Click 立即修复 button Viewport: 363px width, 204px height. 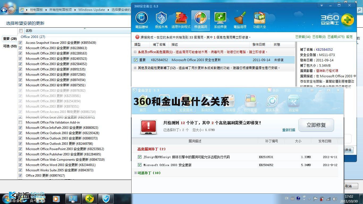point(316,125)
